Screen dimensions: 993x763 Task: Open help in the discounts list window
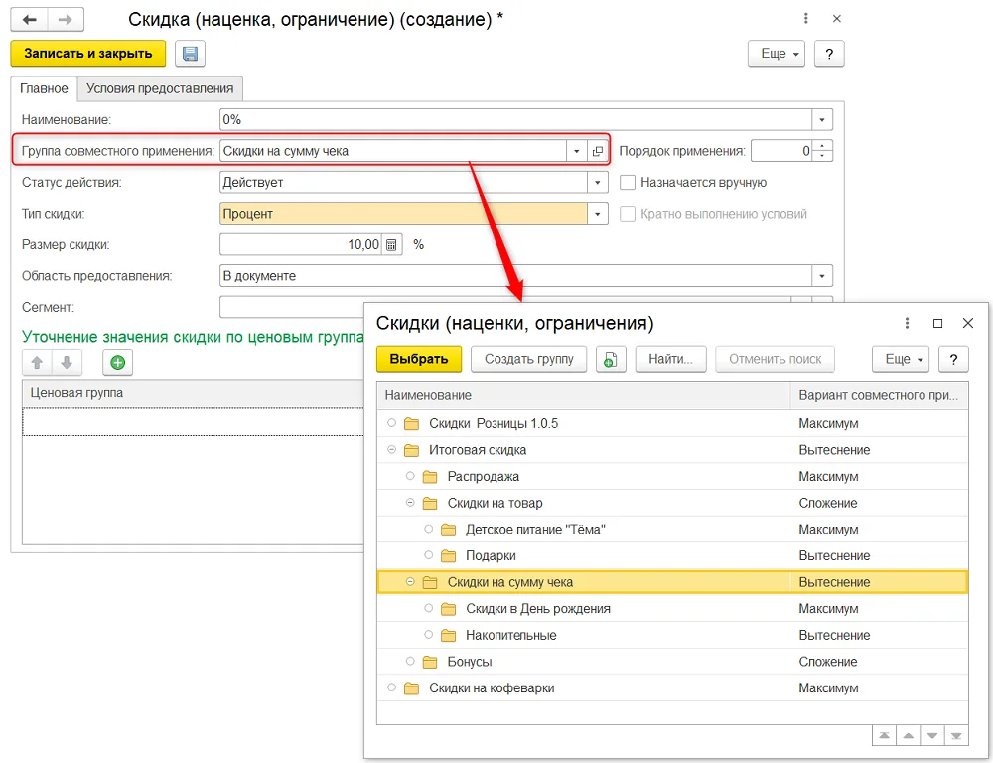click(x=953, y=359)
